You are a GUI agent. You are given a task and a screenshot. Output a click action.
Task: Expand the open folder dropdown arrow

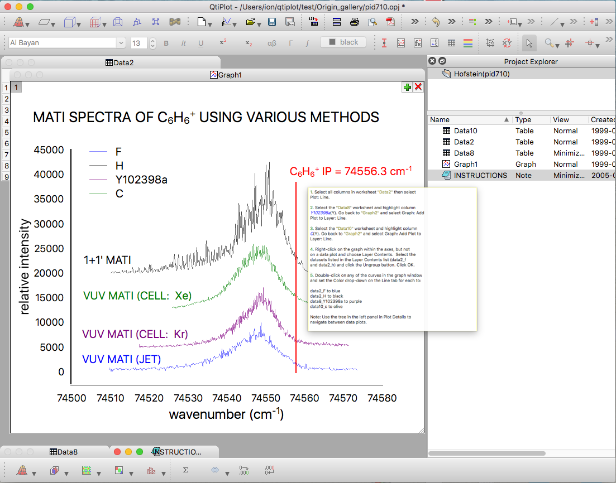[260, 24]
